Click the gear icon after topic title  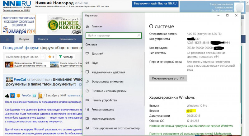coord(80,84)
